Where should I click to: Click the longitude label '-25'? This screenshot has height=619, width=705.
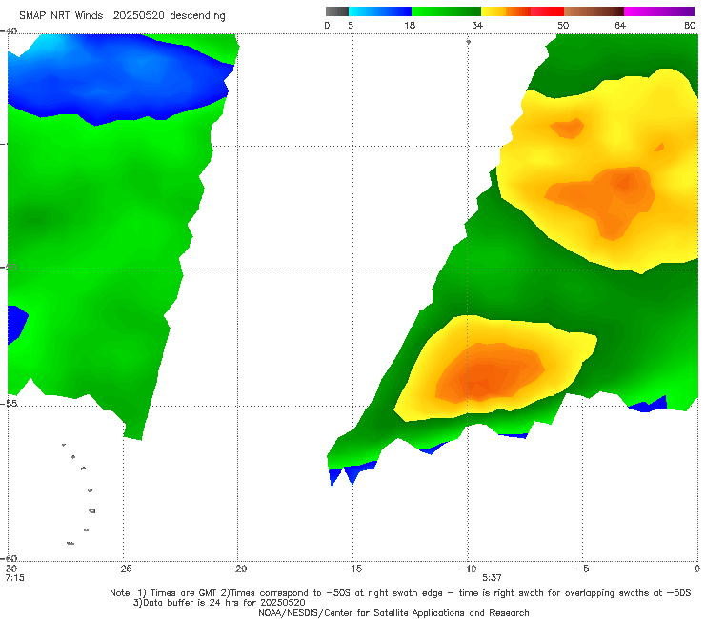pyautogui.click(x=123, y=569)
